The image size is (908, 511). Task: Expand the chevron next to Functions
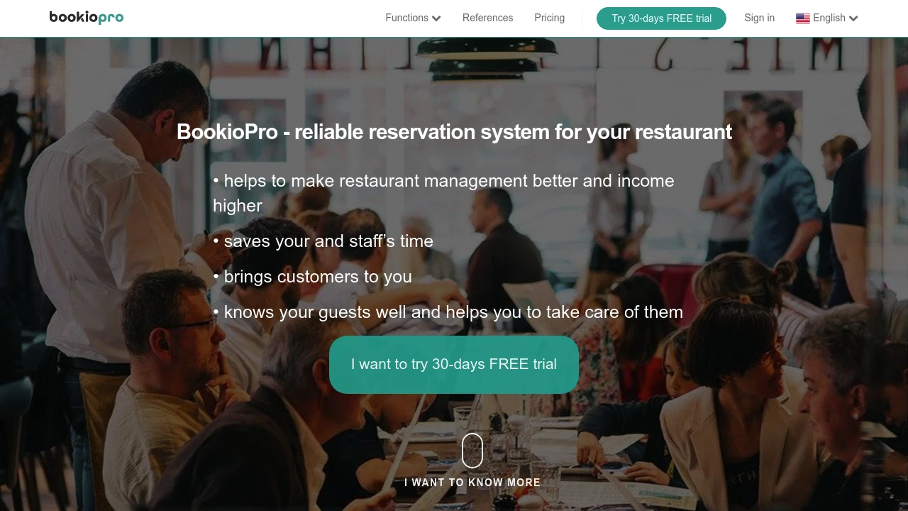pos(436,18)
